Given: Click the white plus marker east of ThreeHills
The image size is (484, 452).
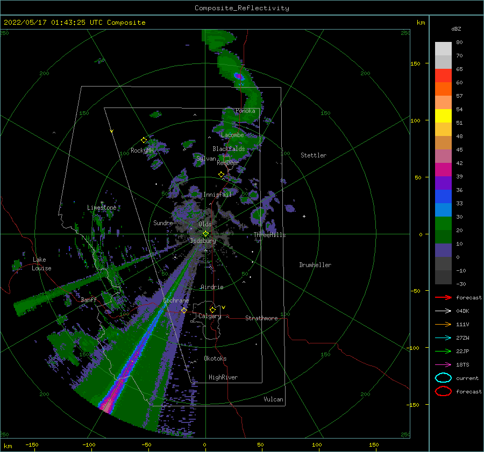Looking at the screenshot, I should [304, 216].
